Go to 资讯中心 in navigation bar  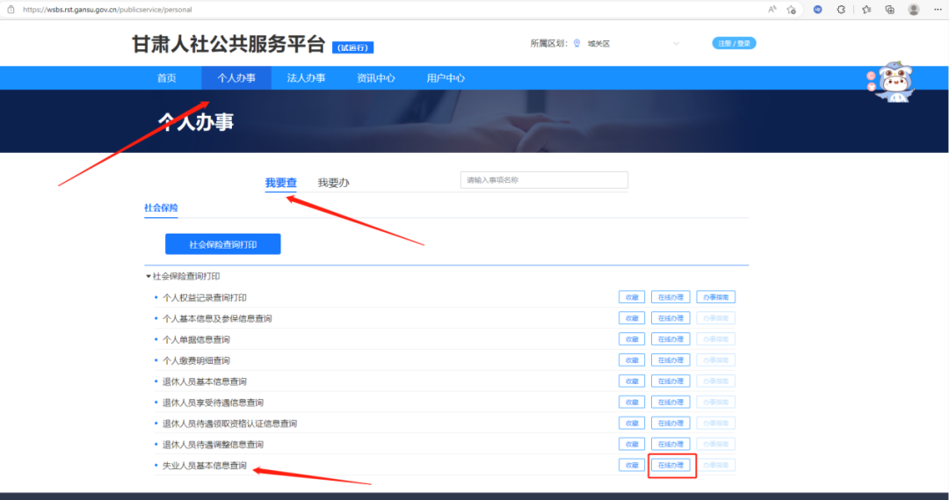[375, 78]
